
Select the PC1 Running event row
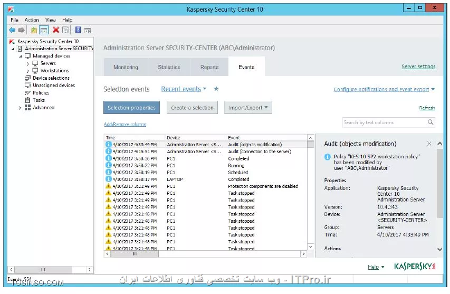206,165
